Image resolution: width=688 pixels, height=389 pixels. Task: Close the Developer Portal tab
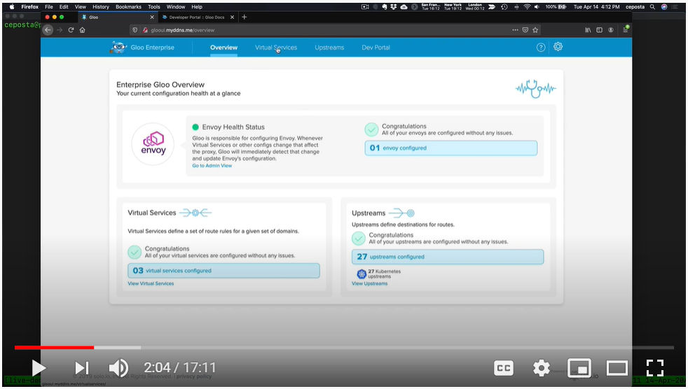coord(232,17)
